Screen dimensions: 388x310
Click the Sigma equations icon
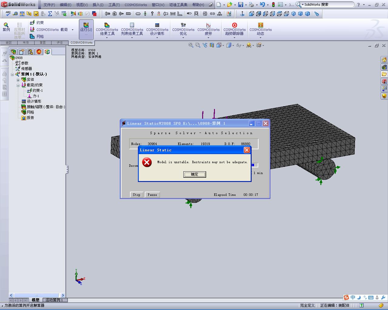(50, 14)
